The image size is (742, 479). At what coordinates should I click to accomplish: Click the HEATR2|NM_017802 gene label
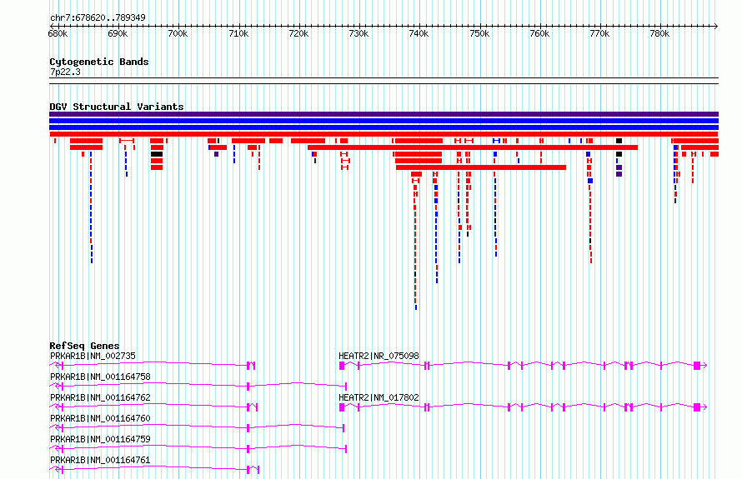point(379,397)
